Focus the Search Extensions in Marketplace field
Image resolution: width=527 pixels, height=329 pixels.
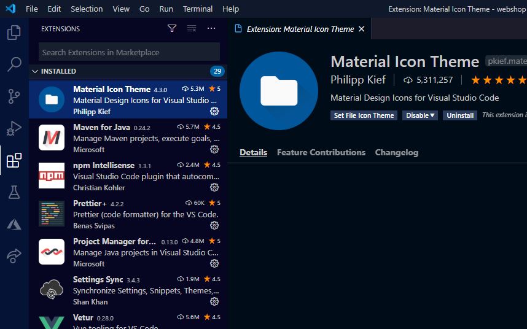tap(129, 52)
